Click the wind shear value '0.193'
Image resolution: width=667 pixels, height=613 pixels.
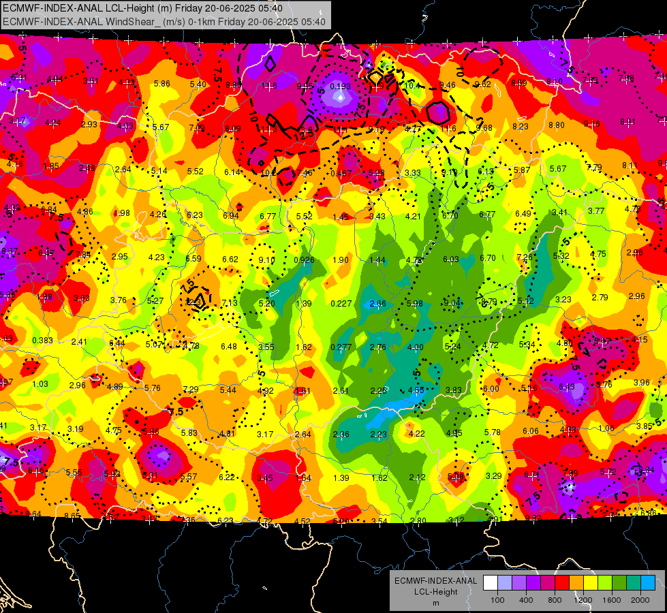coord(340,87)
